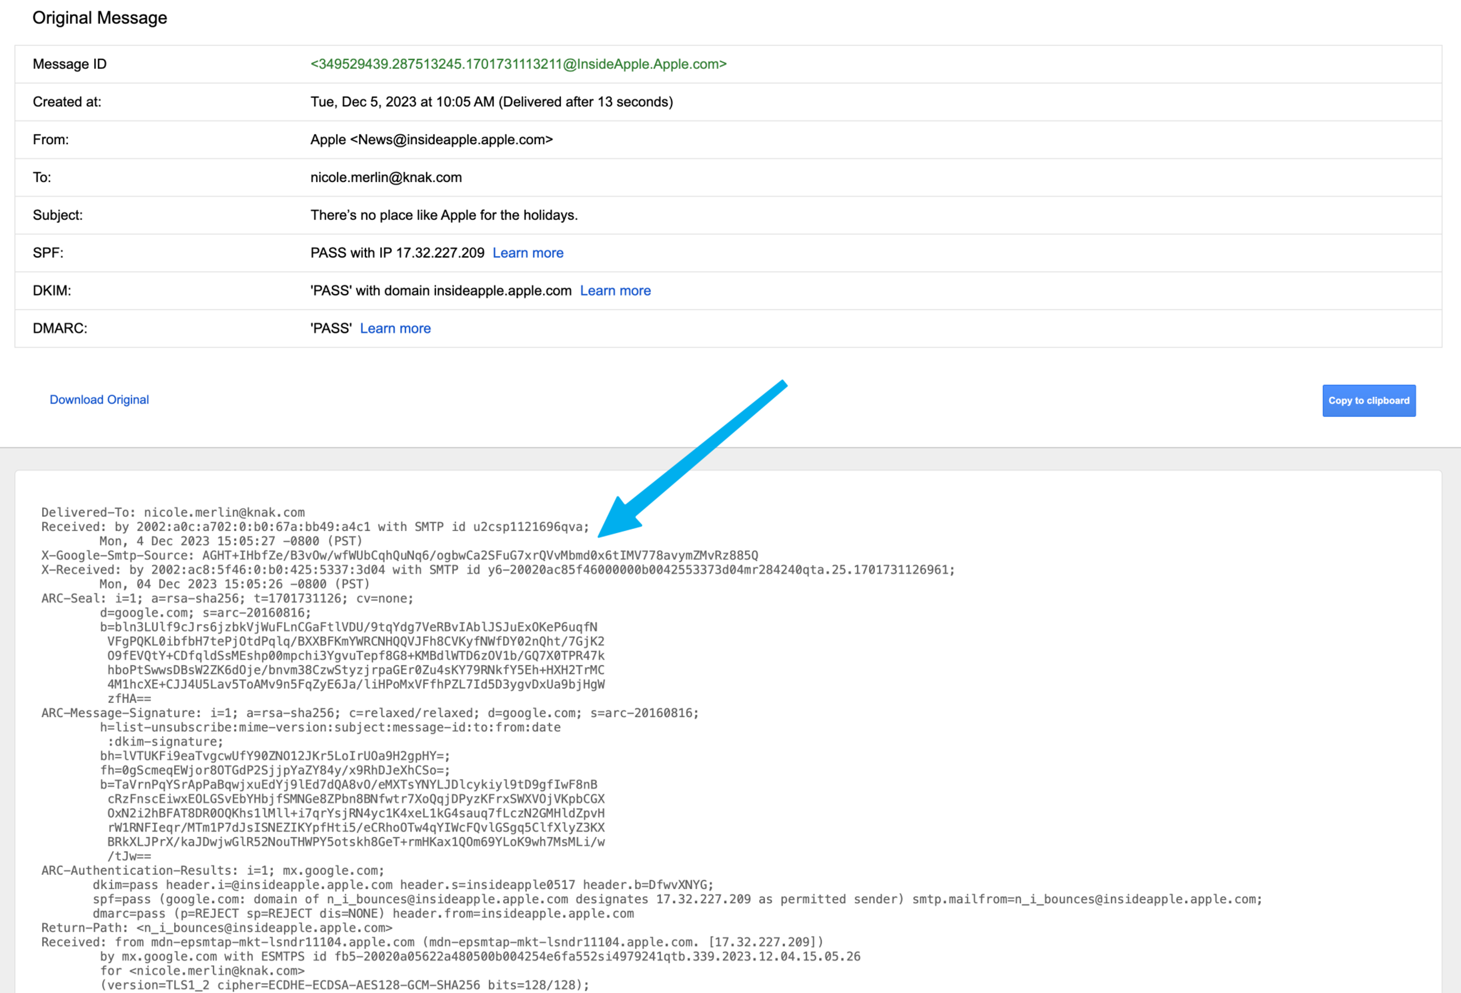
Task: Click the green Message ID value
Action: pos(518,64)
